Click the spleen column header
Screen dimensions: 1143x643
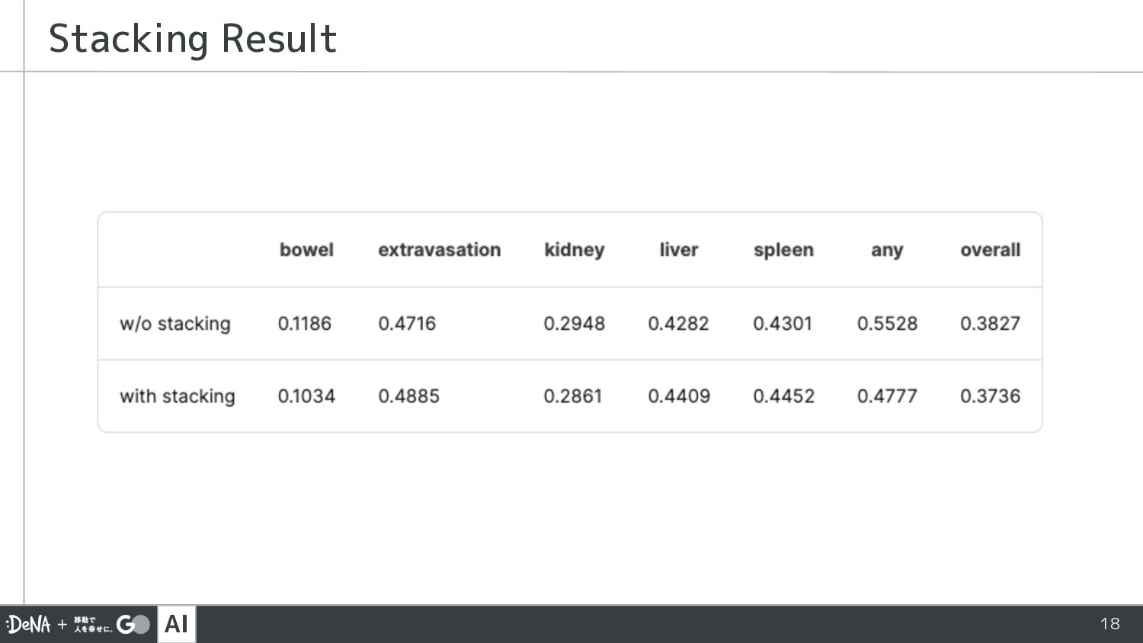[x=783, y=251]
